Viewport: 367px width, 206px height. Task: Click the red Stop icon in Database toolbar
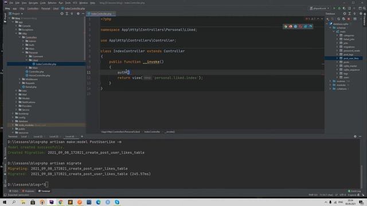point(349,19)
